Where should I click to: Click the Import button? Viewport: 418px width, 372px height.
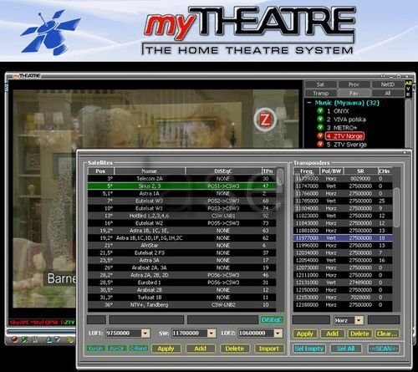(x=269, y=349)
